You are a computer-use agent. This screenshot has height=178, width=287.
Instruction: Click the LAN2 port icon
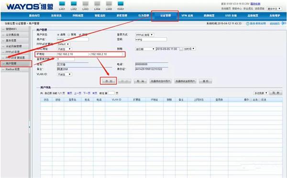(74, 4)
